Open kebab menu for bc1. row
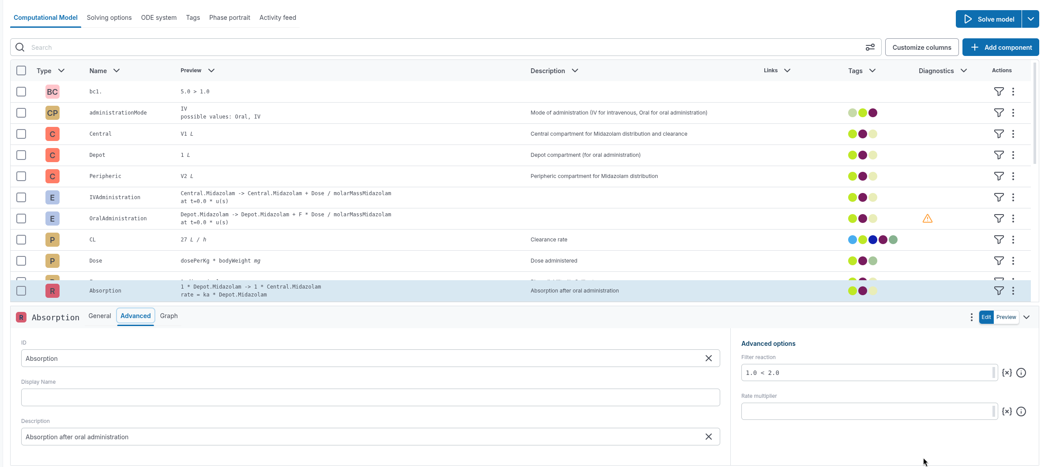The height and width of the screenshot is (467, 1041). 1013,92
